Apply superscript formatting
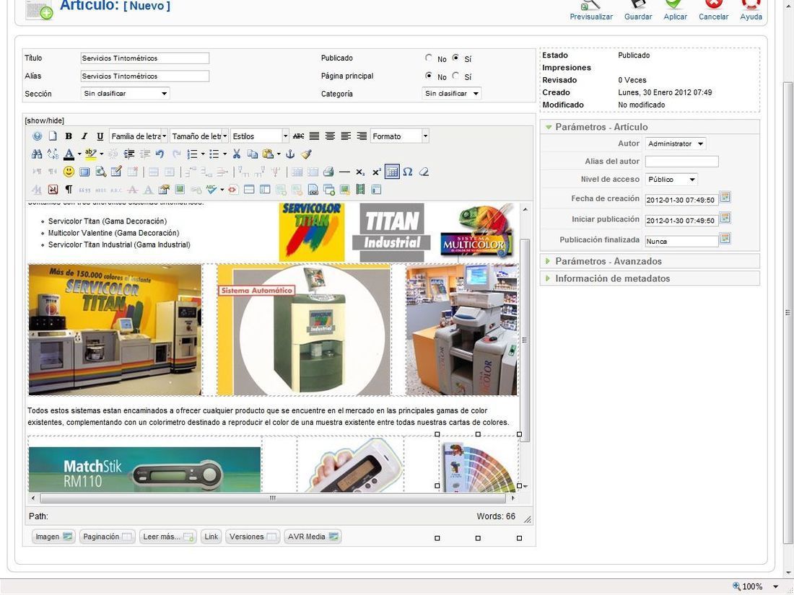Viewport: 794px width, 595px height. point(376,172)
